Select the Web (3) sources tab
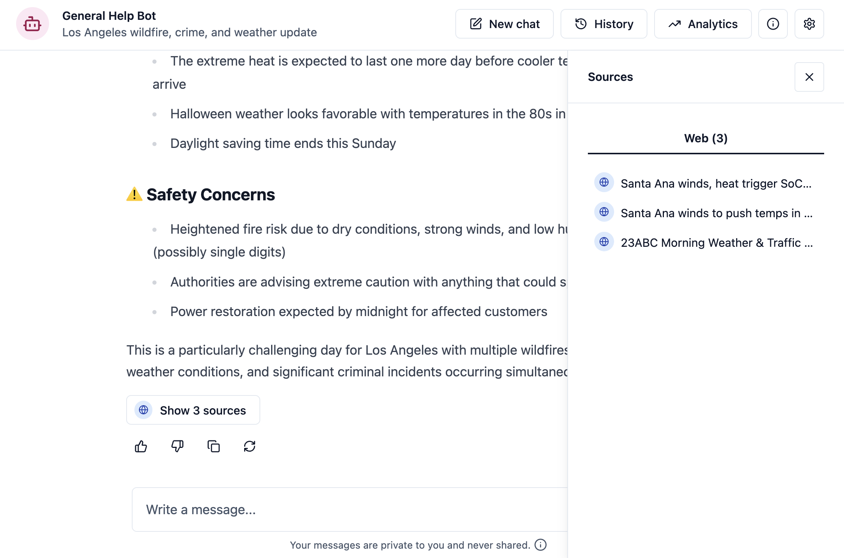This screenshot has height=558, width=844. (705, 138)
